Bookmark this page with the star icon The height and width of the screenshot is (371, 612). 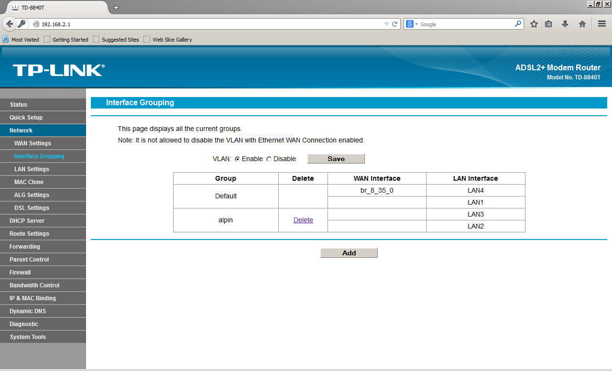(x=534, y=24)
